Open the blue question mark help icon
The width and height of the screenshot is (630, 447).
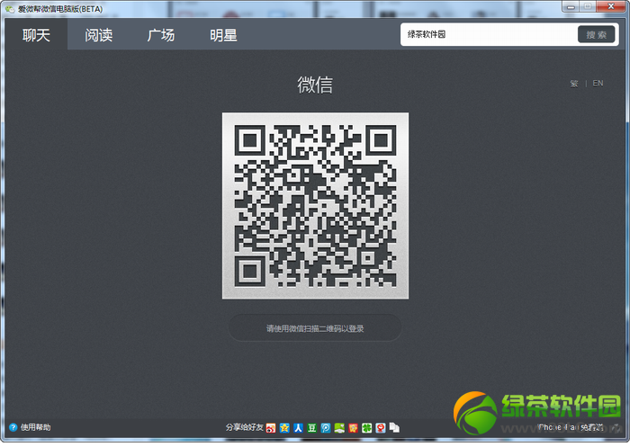(13, 427)
